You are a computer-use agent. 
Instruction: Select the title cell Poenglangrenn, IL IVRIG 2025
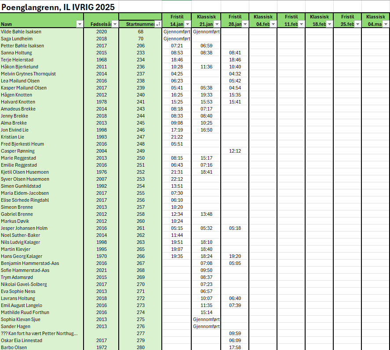(58, 7)
